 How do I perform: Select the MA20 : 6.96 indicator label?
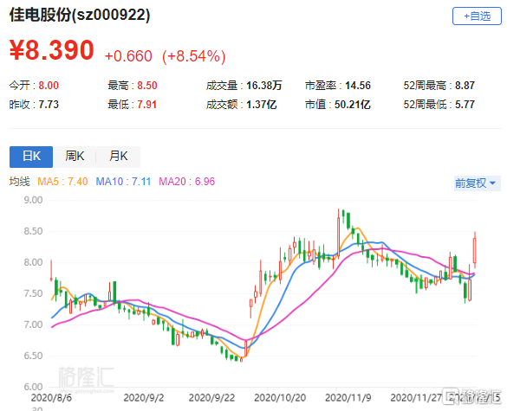click(186, 182)
